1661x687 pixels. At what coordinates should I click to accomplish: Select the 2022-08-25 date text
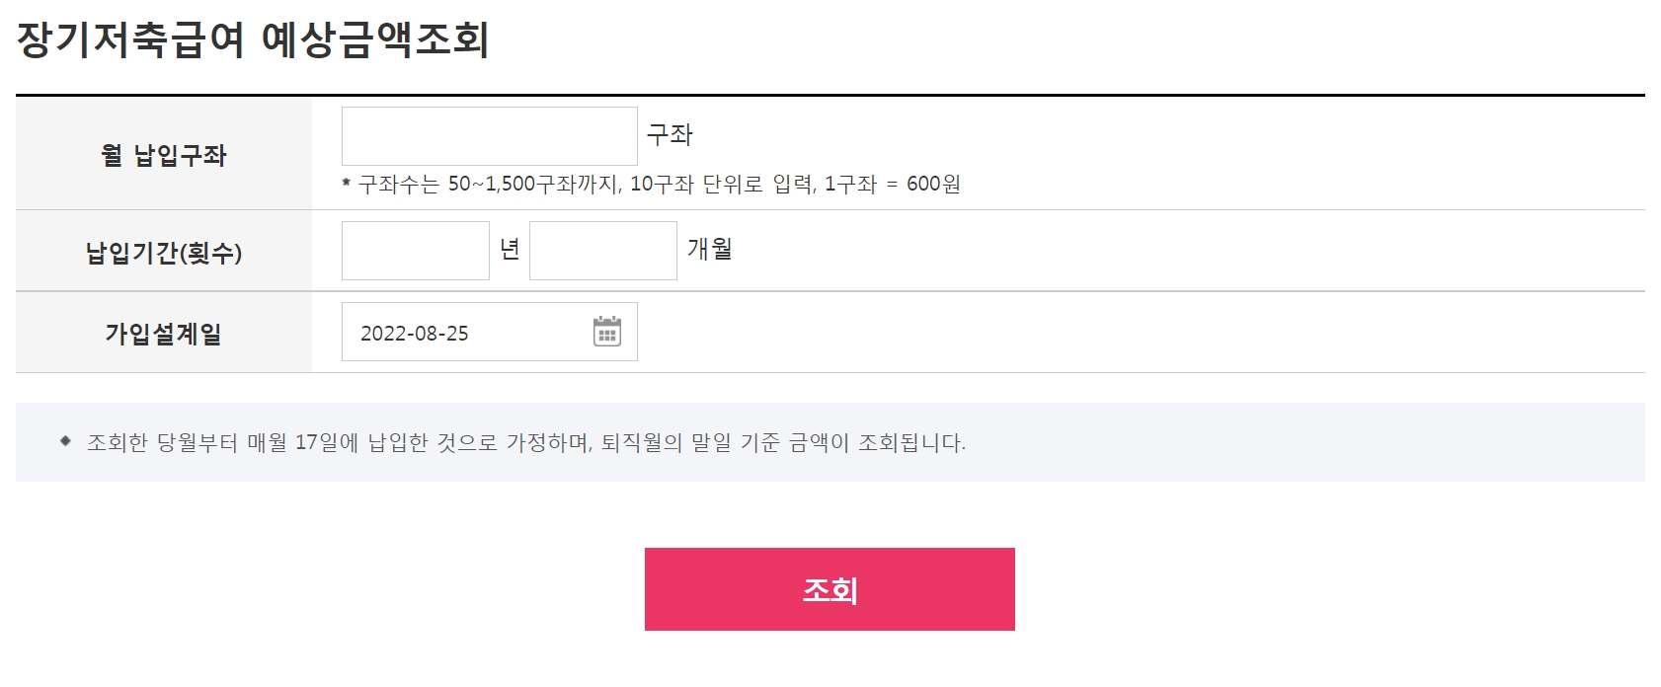[x=415, y=334]
